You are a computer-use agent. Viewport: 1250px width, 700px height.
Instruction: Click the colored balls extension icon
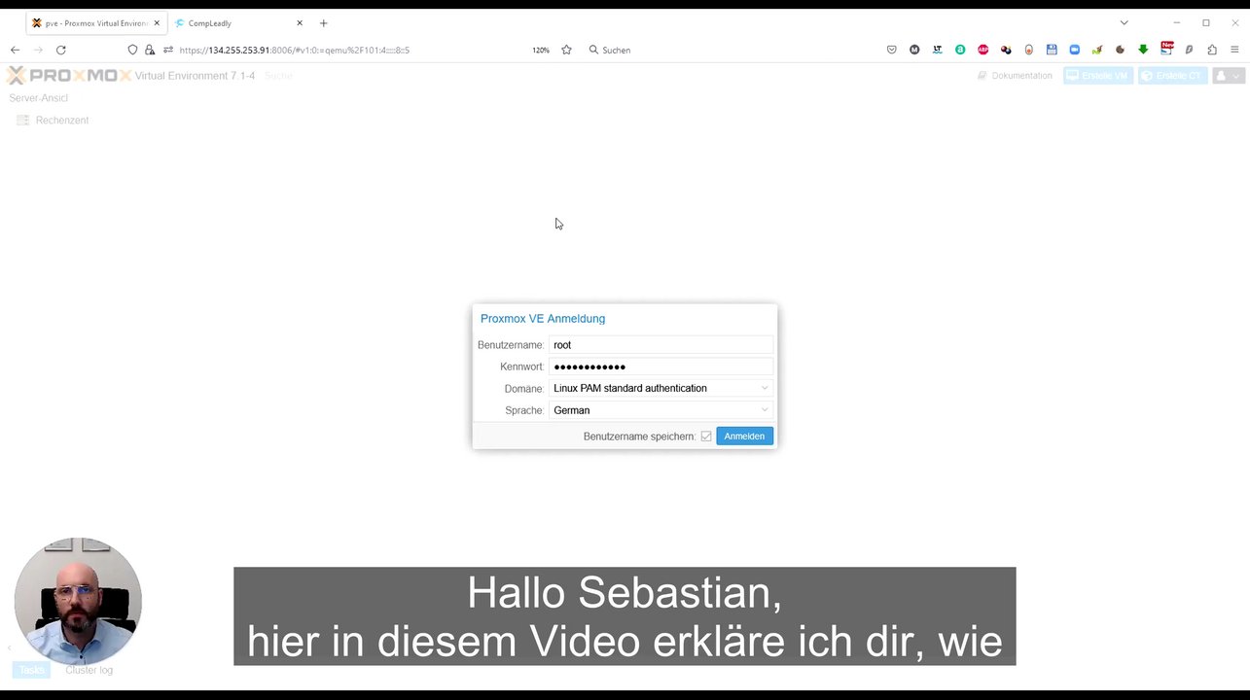coord(1006,50)
